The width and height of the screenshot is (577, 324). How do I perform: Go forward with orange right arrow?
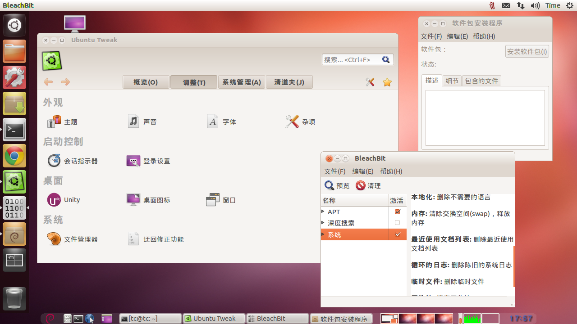pyautogui.click(x=65, y=82)
